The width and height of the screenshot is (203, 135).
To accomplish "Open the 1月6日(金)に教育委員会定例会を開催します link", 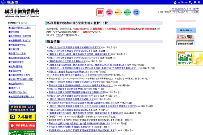I will point(70,110).
